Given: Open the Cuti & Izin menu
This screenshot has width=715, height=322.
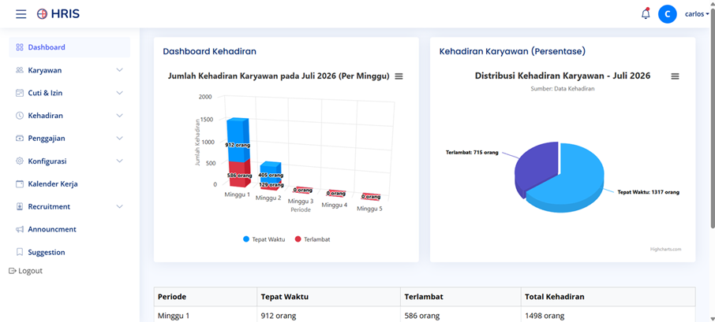Looking at the screenshot, I should click(x=69, y=93).
